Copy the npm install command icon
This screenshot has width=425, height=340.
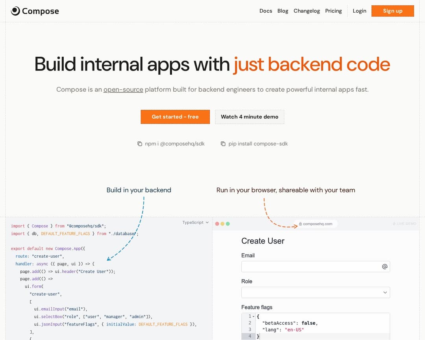click(140, 144)
